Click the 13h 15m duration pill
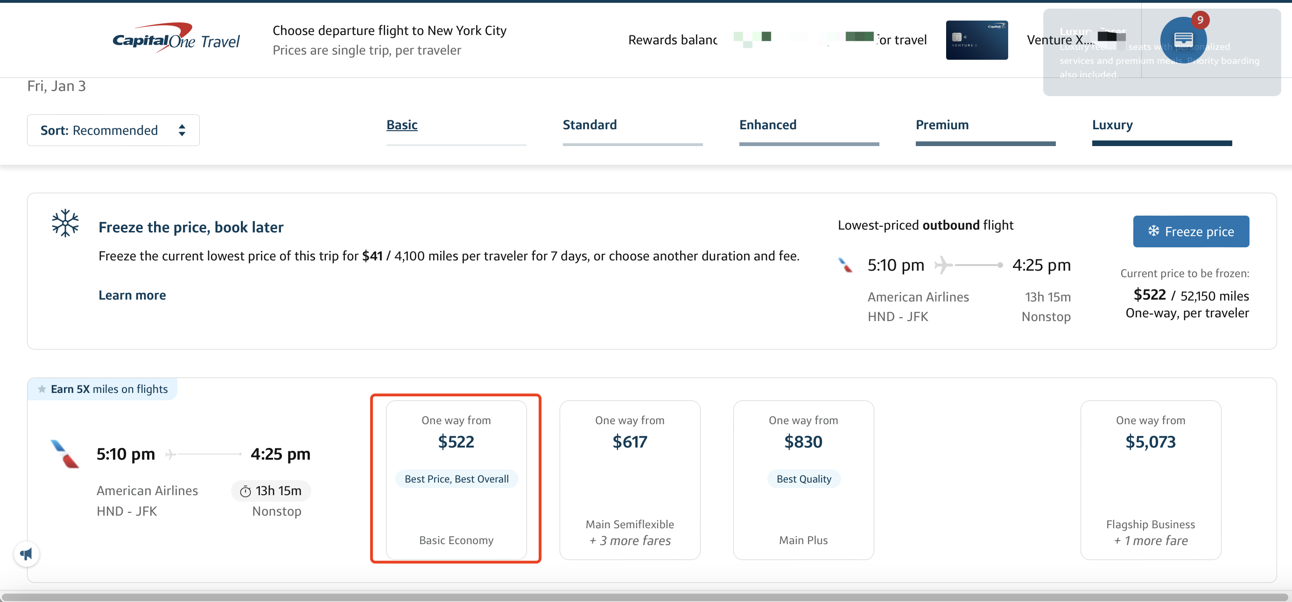This screenshot has width=1292, height=602. pos(271,491)
